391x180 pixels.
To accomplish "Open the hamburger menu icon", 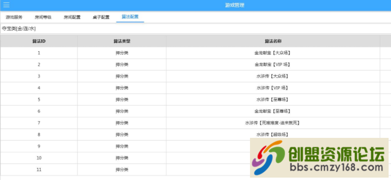I will [7, 5].
